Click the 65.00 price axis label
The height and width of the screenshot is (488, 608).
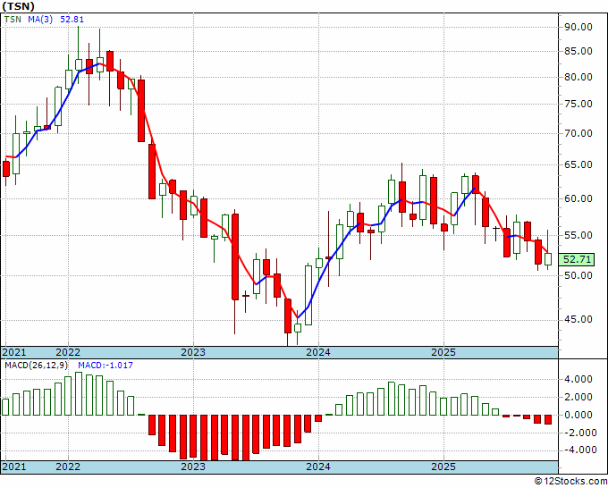pos(578,164)
